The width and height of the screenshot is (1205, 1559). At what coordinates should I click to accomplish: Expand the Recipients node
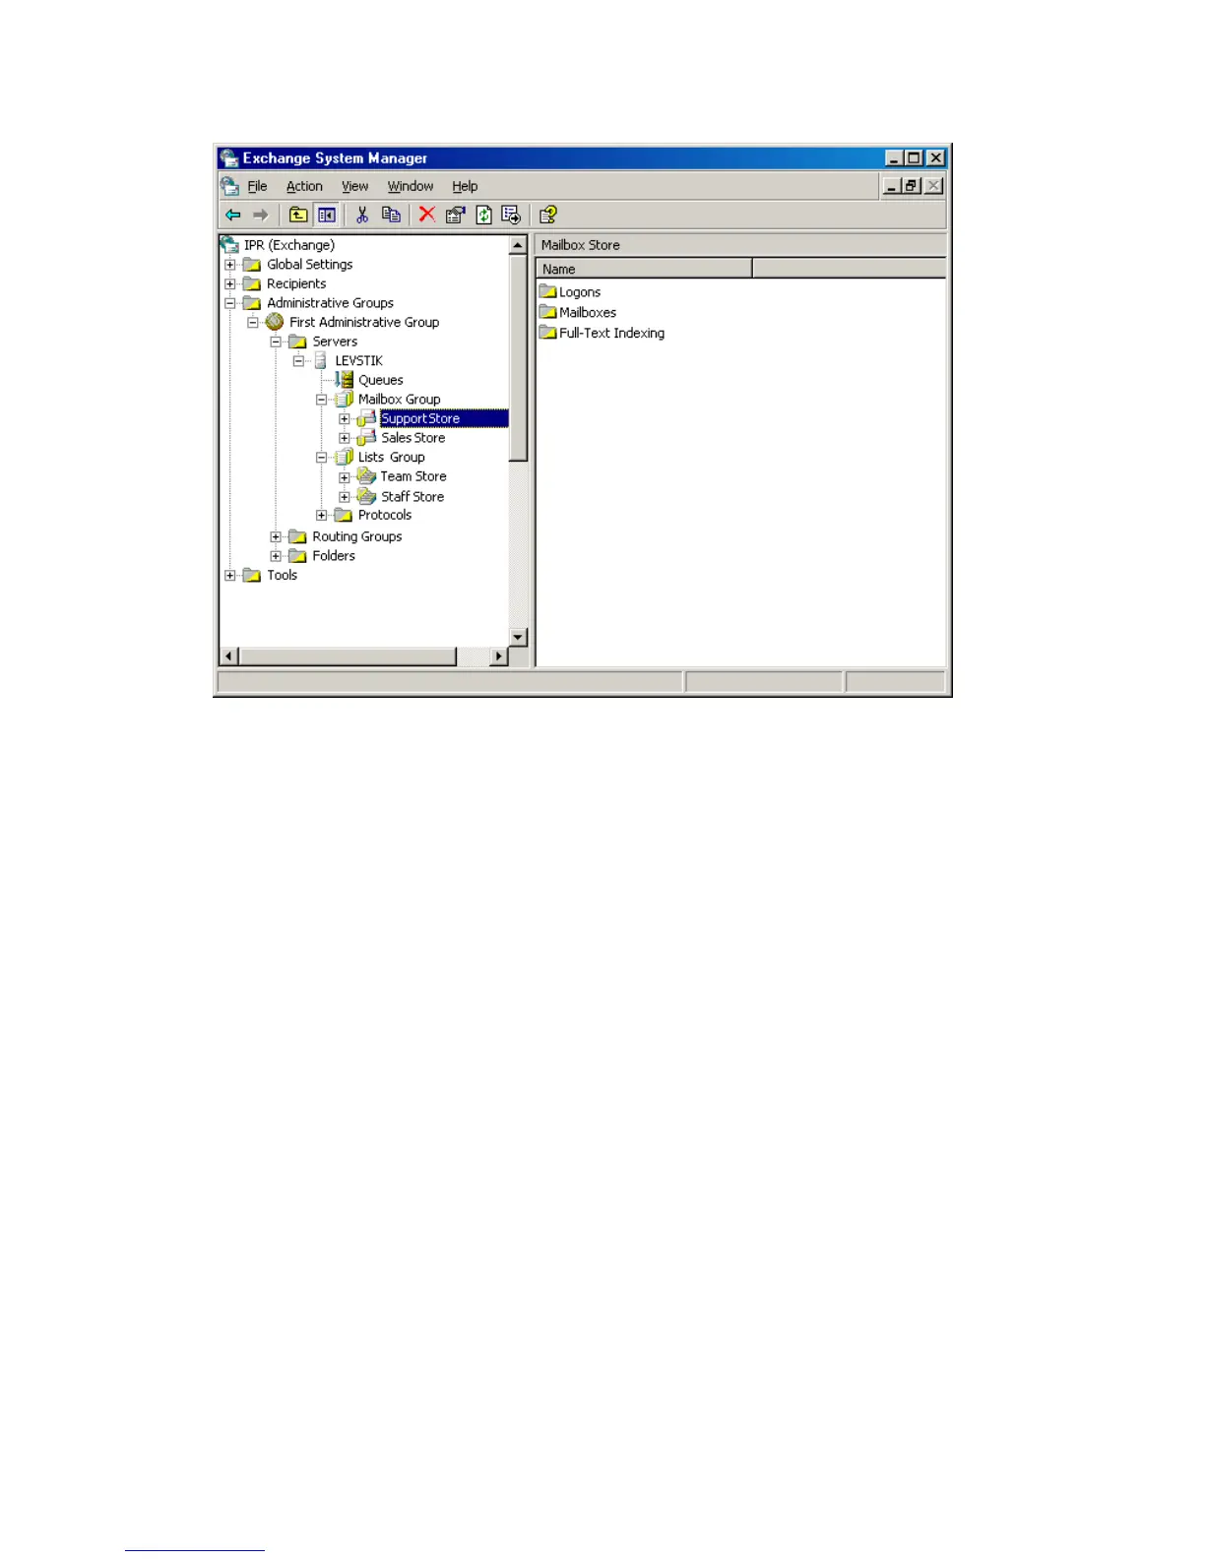(230, 284)
